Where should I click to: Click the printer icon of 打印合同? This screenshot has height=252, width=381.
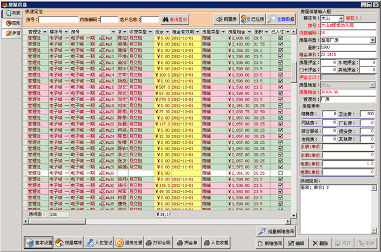[149, 243]
